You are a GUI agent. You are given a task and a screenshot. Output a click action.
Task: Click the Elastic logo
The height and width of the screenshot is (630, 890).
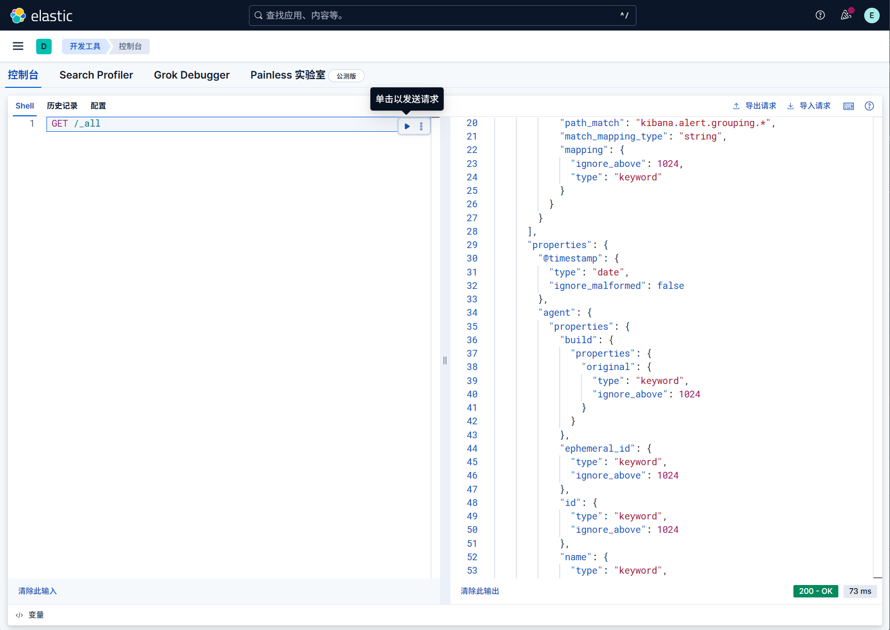(41, 16)
